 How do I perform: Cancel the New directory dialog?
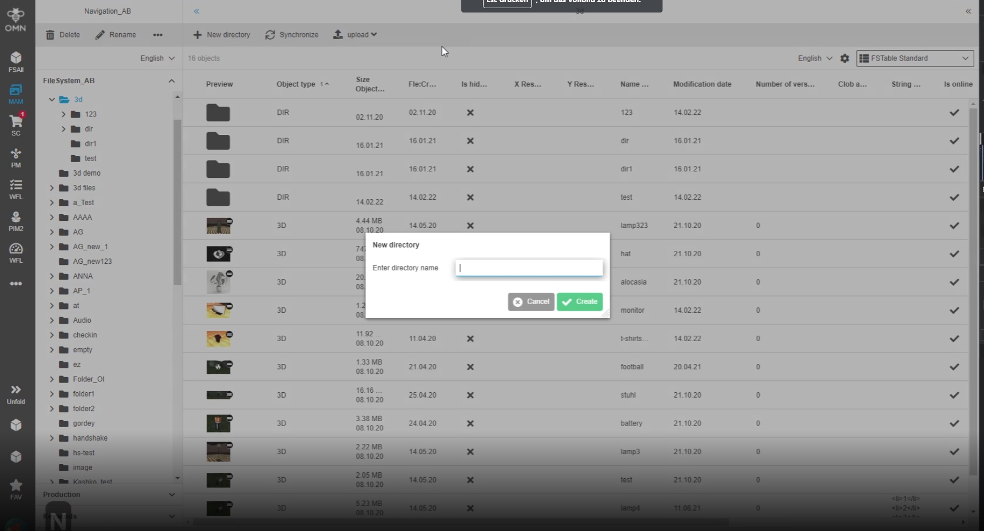tap(531, 302)
